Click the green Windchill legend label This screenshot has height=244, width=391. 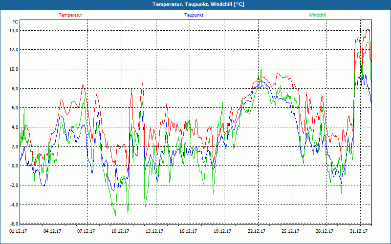[x=317, y=15]
